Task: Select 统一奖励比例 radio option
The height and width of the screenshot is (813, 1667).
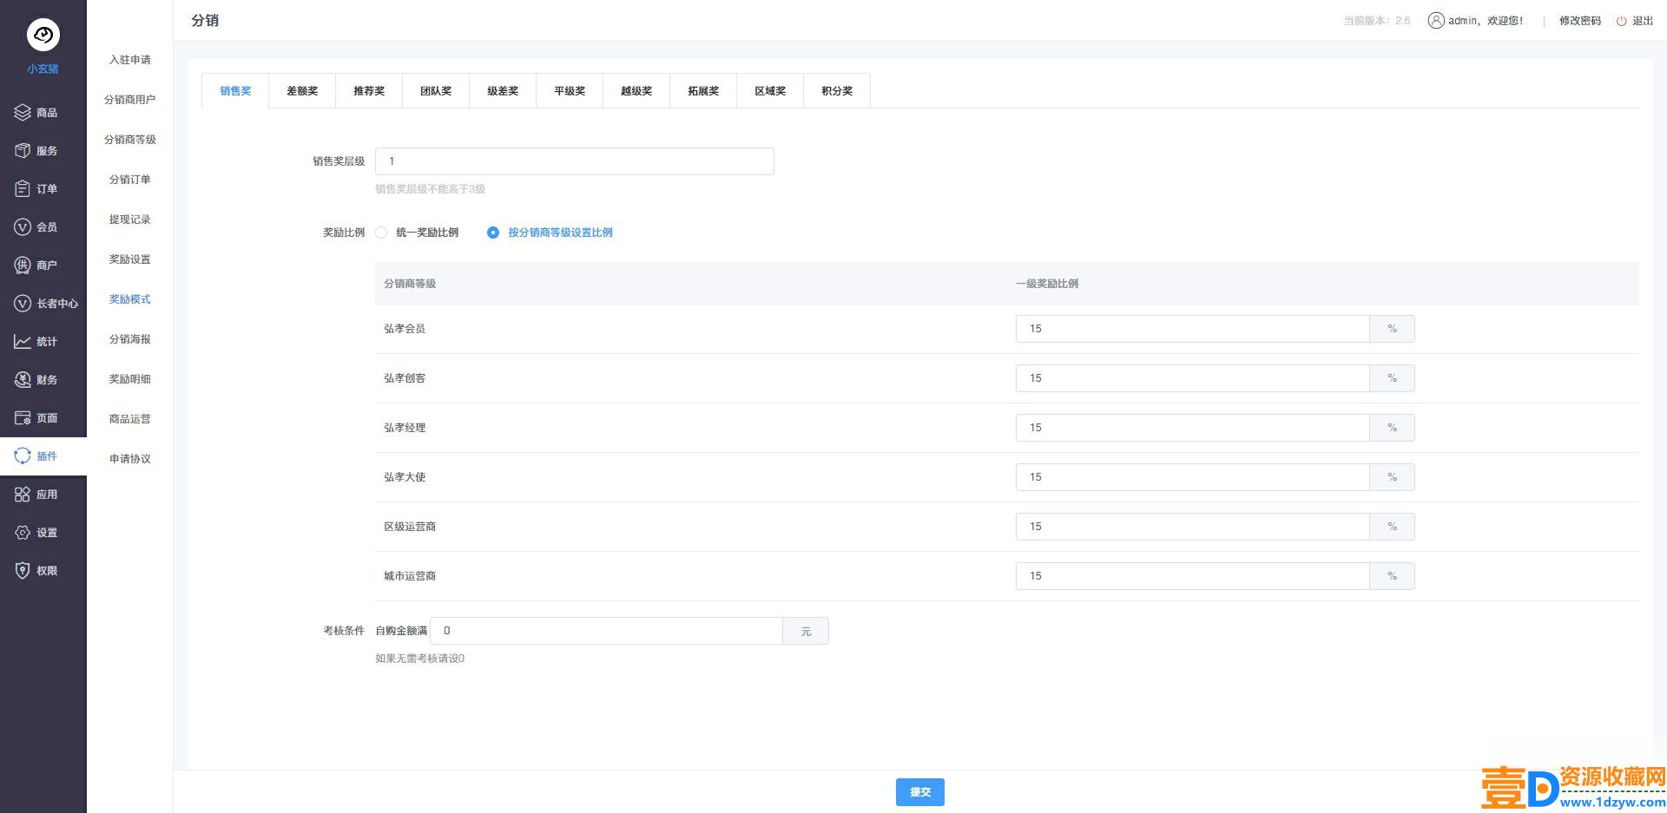Action: point(381,233)
